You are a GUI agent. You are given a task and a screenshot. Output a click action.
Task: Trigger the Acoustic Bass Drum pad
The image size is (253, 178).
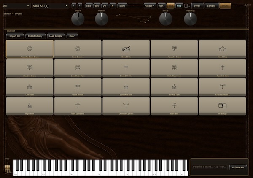30,49
